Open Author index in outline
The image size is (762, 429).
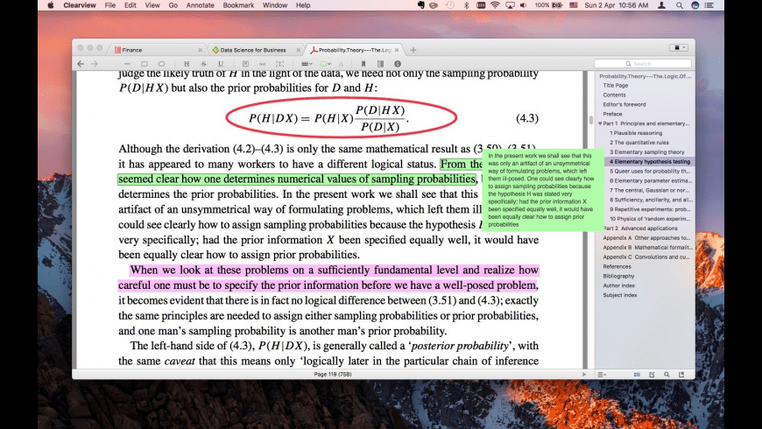tap(618, 285)
